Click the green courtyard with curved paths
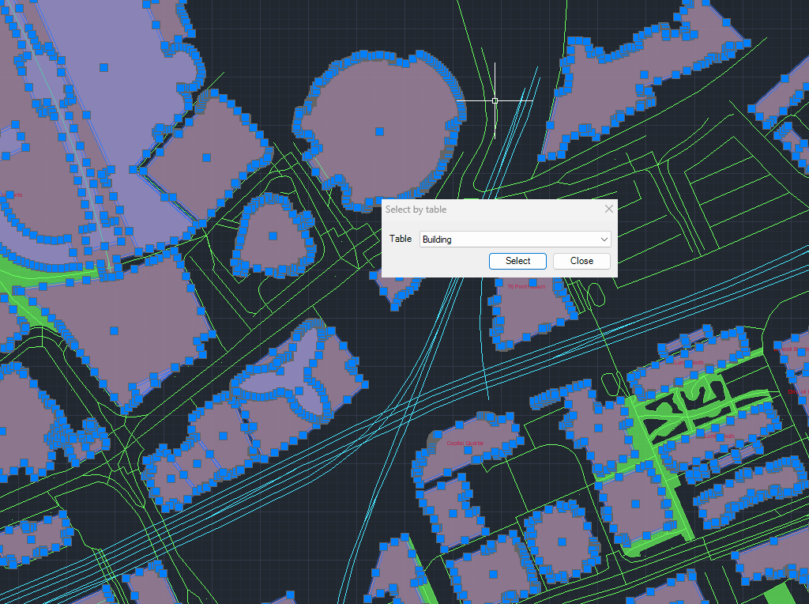This screenshot has width=809, height=604. 695,403
